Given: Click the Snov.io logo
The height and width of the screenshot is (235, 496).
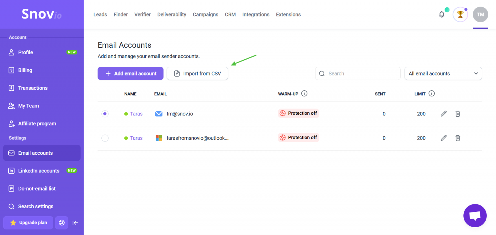Looking at the screenshot, I should [x=42, y=14].
